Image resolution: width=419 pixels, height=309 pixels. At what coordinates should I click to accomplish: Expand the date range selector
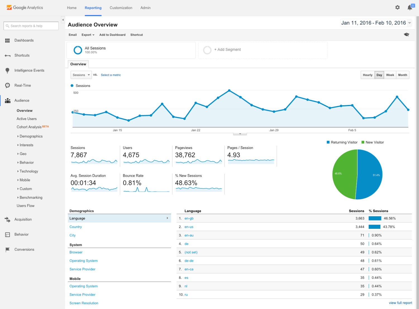(409, 23)
